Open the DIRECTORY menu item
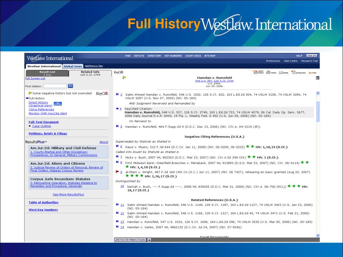 coord(154,56)
